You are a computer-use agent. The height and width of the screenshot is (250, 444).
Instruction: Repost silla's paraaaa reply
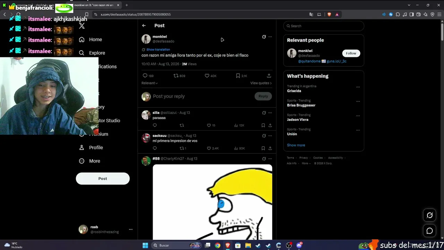(182, 125)
